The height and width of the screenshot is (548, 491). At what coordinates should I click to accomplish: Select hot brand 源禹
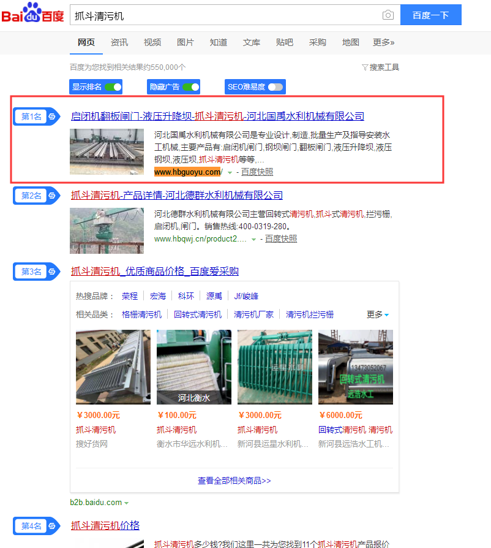tap(214, 296)
